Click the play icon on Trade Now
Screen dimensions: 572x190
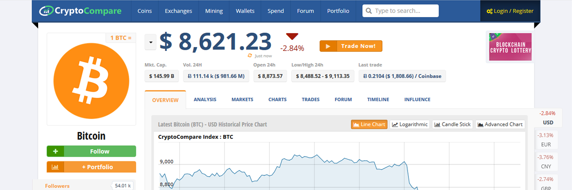(x=328, y=46)
